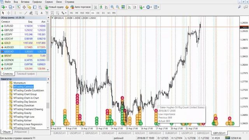
Task: Open the Periods clock icon
Action: 148,7
